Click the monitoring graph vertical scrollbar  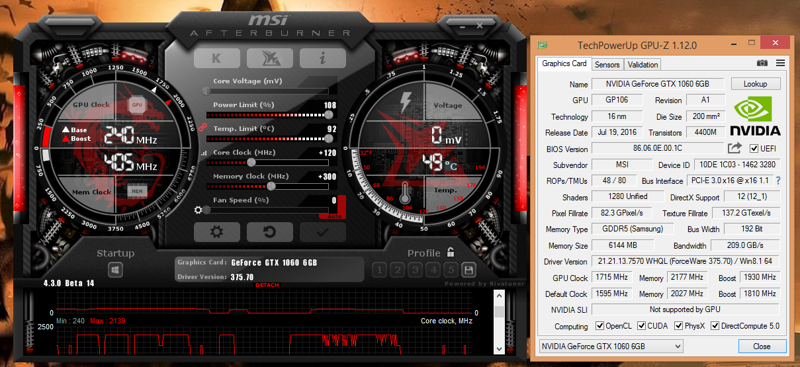(499, 322)
